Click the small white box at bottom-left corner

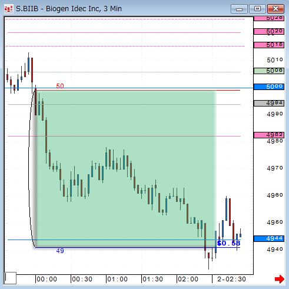[x=10, y=278]
